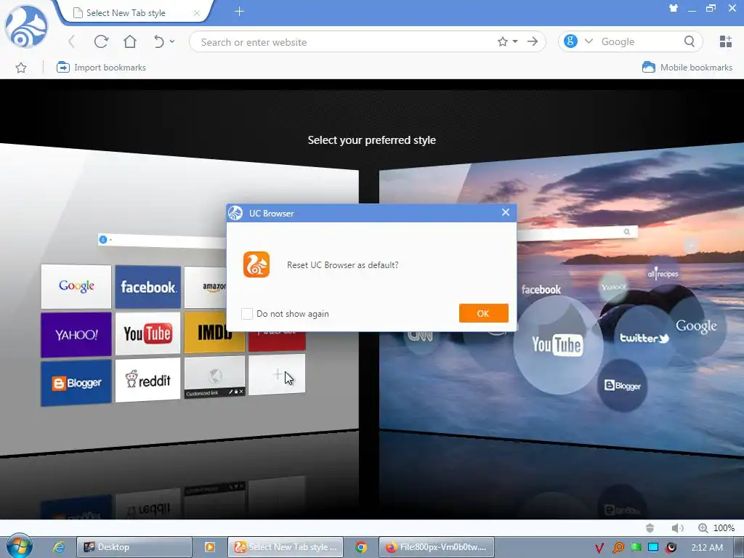Switch to UC Browser taskbar button
This screenshot has height=558, width=744.
(285, 547)
